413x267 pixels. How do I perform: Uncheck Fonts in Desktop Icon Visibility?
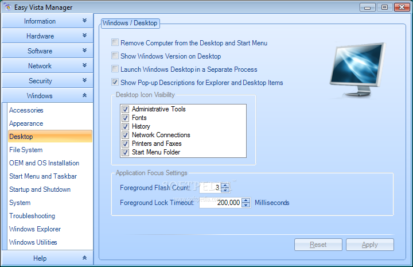click(x=125, y=118)
